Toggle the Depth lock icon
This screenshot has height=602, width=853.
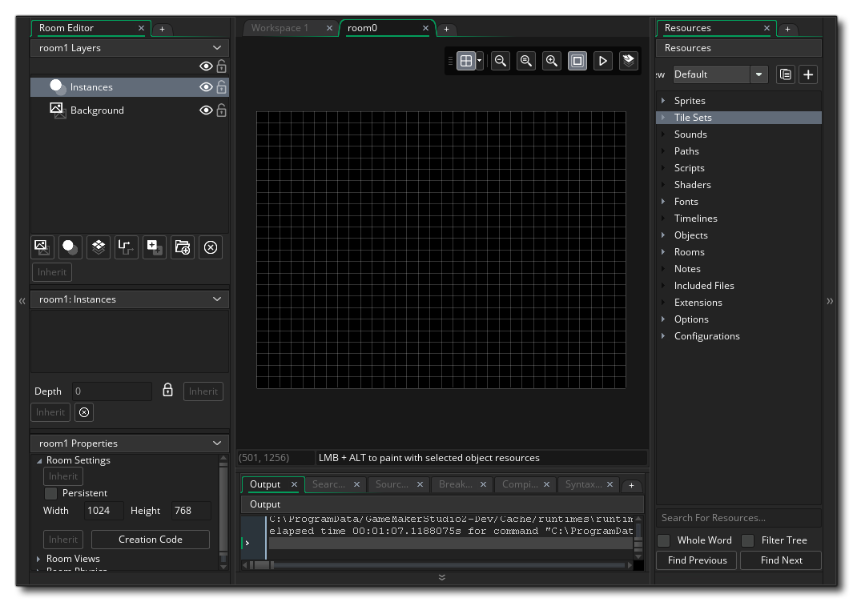[167, 390]
